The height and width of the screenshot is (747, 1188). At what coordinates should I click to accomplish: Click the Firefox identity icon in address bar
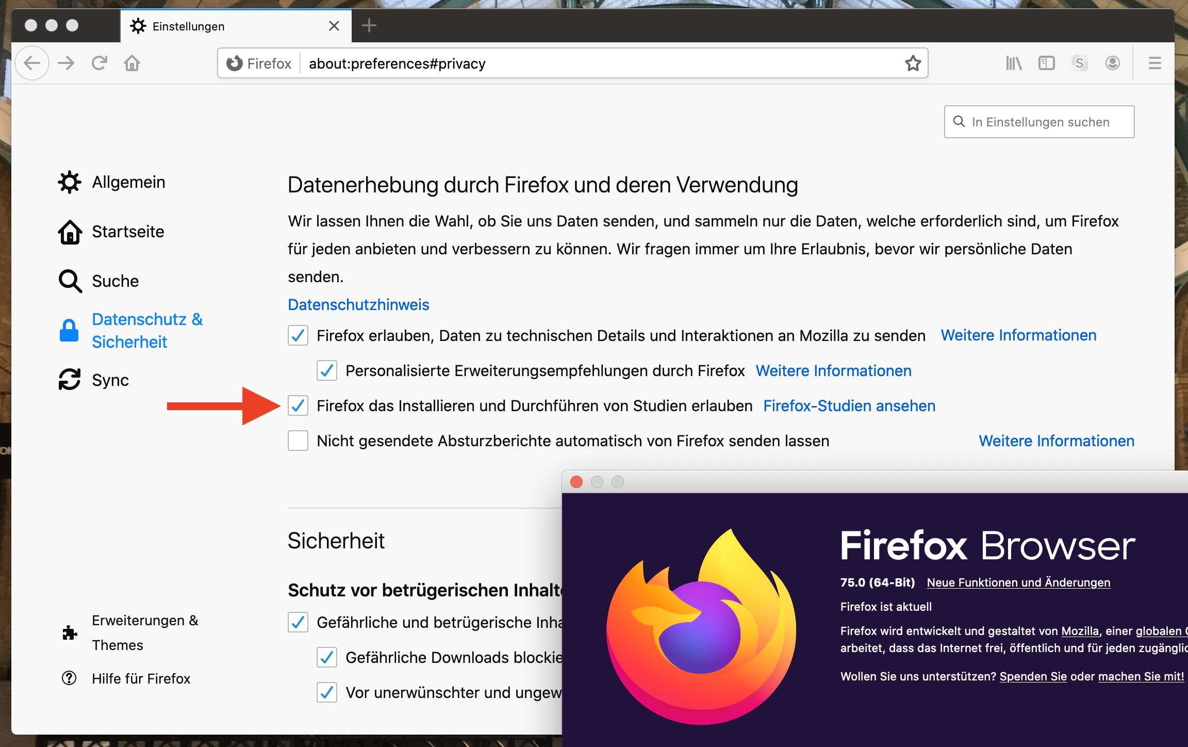[235, 63]
